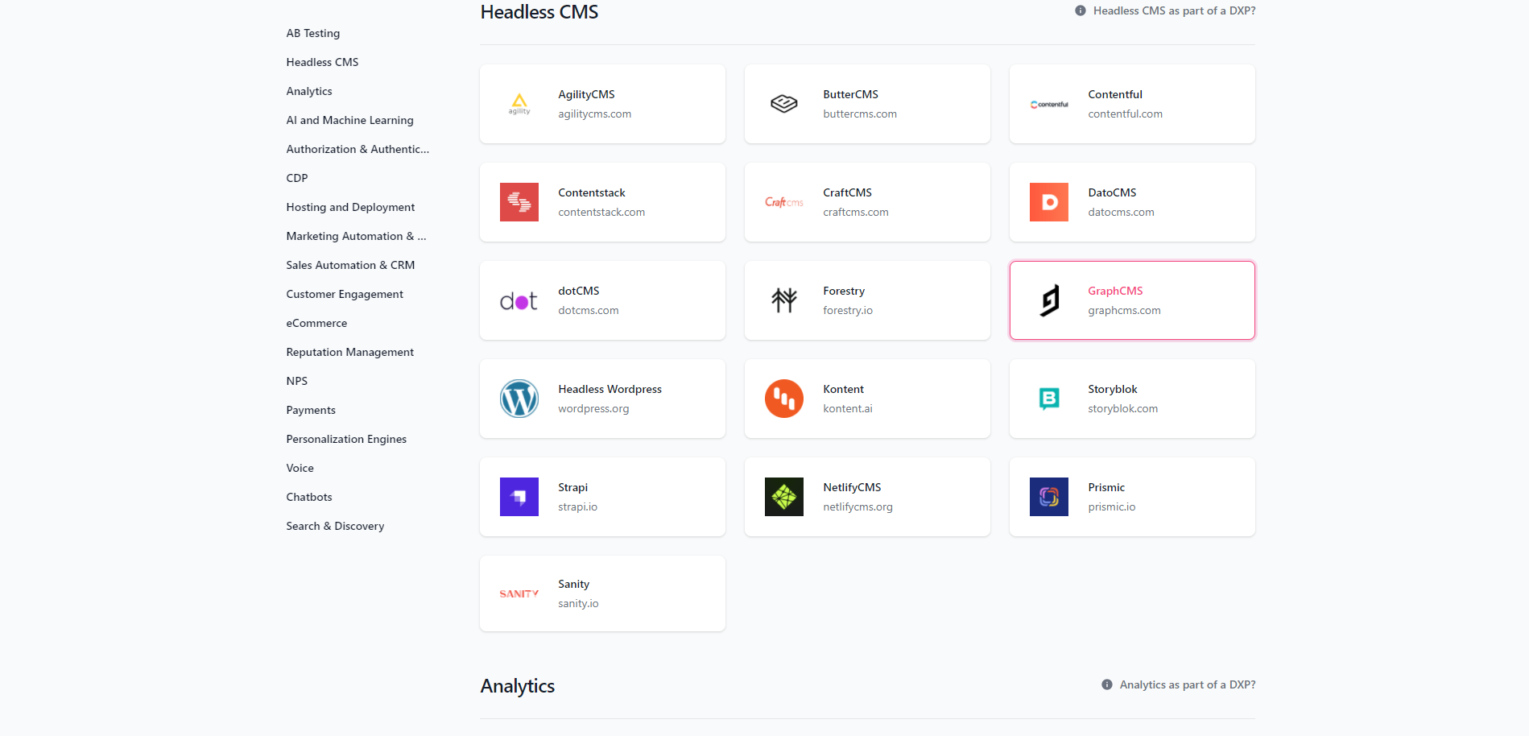Click sanity.io URL text
Viewport: 1529px width, 736px height.
[578, 603]
